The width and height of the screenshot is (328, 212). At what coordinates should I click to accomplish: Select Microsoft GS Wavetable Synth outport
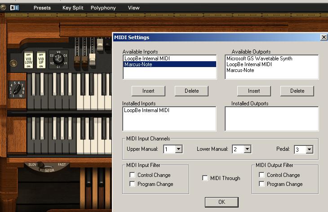point(272,59)
